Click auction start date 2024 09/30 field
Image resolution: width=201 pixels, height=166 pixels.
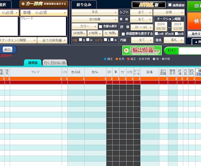pyautogui.click(x=161, y=26)
